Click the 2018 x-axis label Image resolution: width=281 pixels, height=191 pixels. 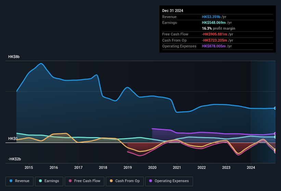click(x=103, y=167)
